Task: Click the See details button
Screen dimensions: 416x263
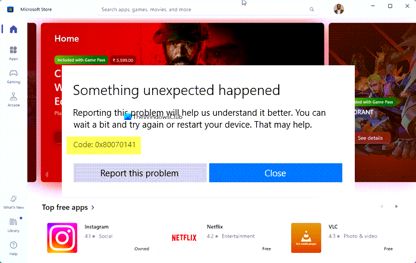Action: coord(371,138)
